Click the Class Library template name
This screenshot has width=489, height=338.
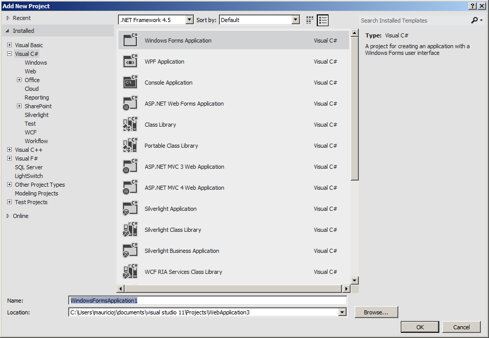point(160,125)
